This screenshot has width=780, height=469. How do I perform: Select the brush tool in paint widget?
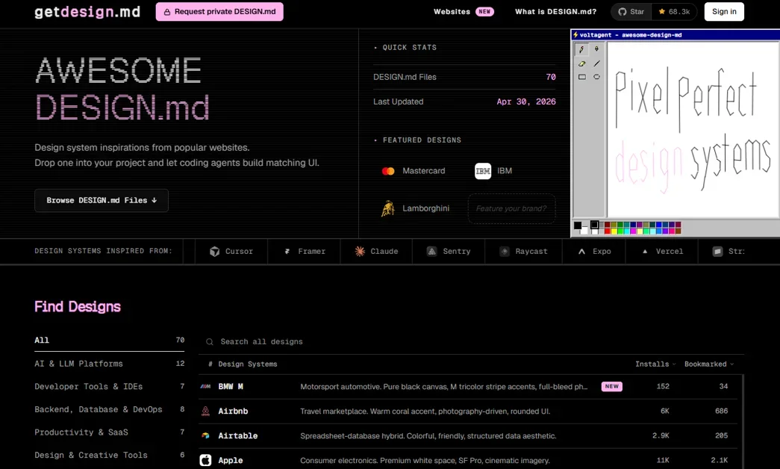click(596, 49)
